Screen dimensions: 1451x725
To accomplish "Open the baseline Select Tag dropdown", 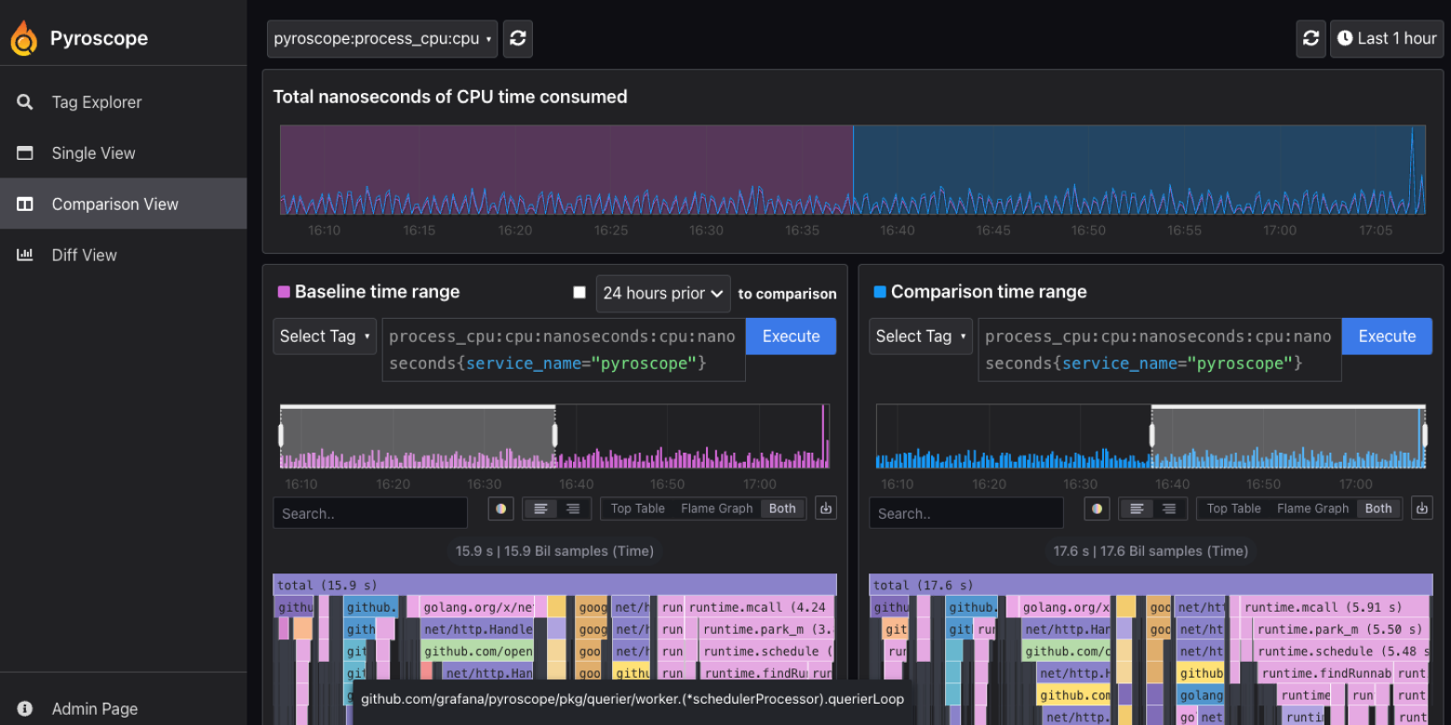I will click(324, 336).
